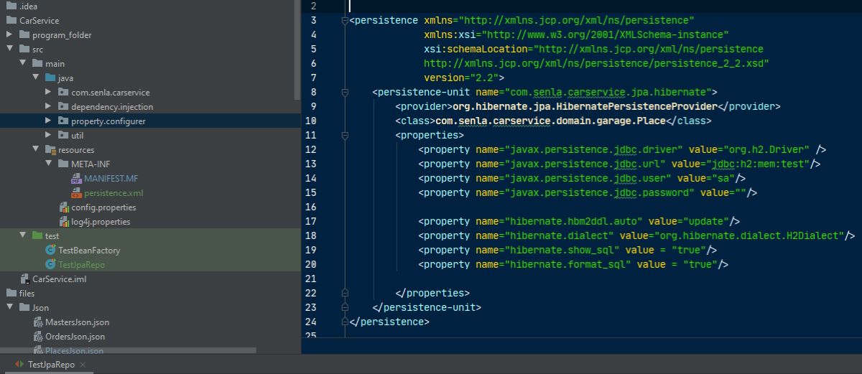Click the com.senla.carservice package icon
Screen dimensions: 862x374
click(x=62, y=92)
